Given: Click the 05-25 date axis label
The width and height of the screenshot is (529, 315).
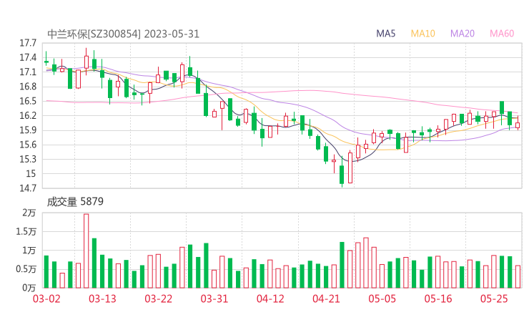Looking at the screenshot, I should (494, 299).
